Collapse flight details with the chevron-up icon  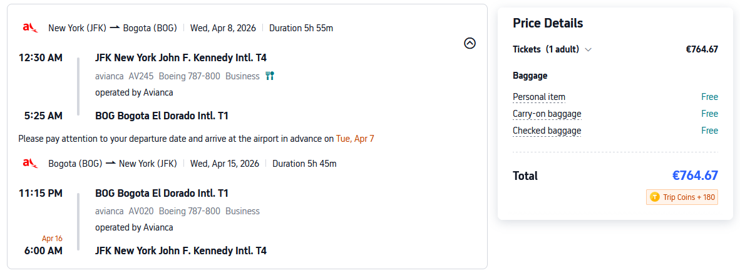click(470, 43)
